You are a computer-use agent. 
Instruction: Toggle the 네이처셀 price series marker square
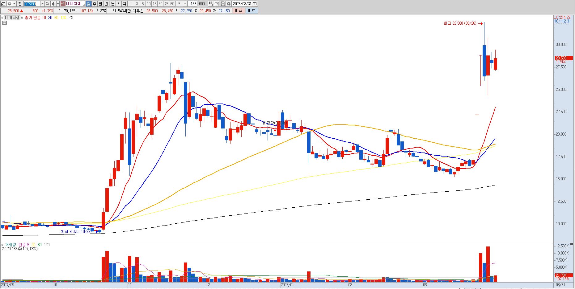coord(2,18)
